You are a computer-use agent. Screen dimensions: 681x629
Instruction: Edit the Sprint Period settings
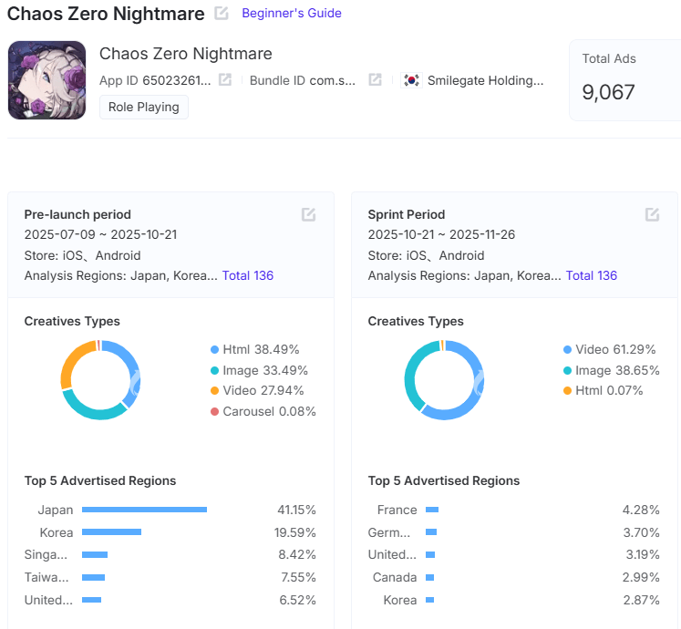tap(652, 214)
